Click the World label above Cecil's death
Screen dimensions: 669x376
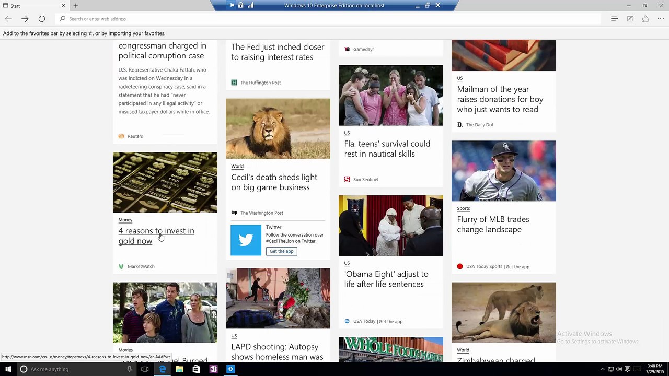tap(237, 166)
